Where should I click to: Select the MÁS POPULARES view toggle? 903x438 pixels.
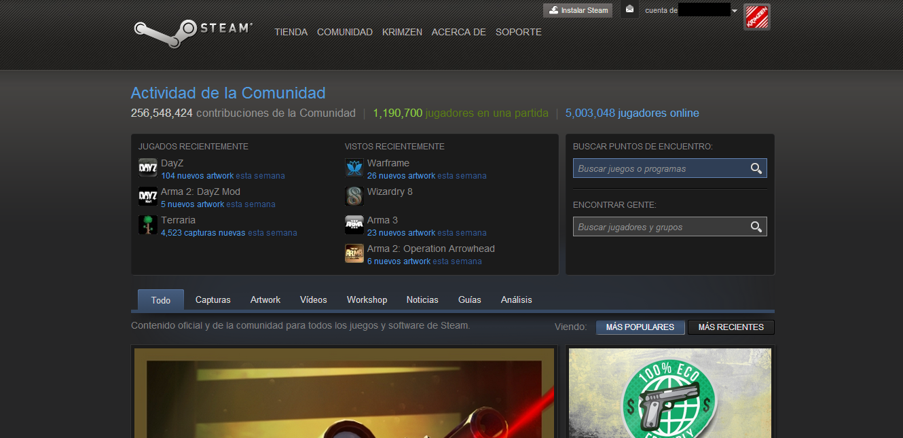click(x=640, y=327)
